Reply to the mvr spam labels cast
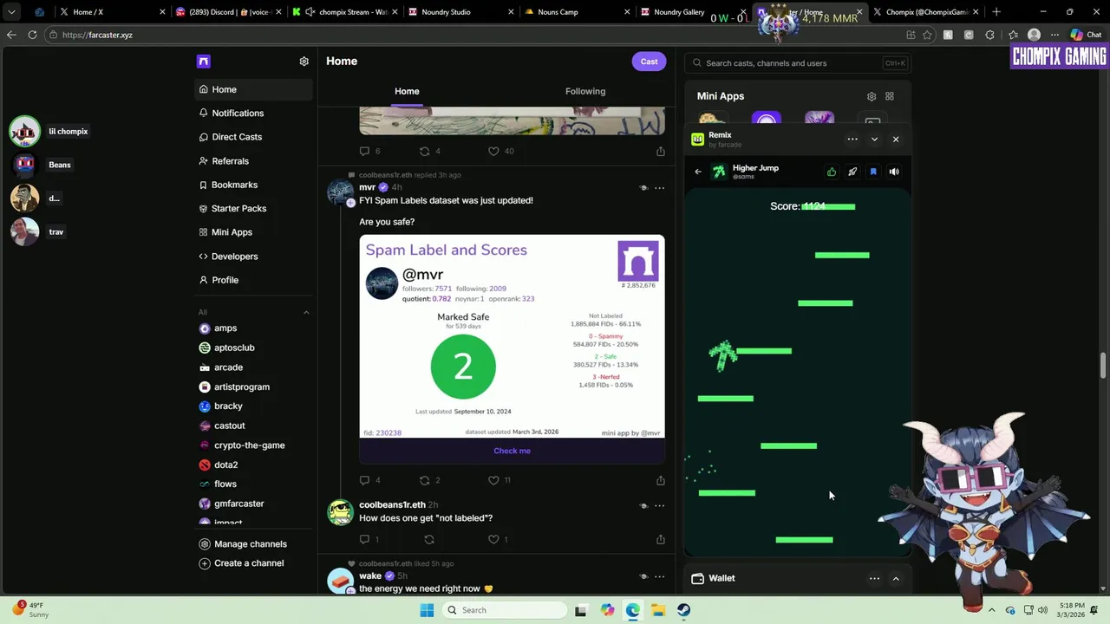The width and height of the screenshot is (1110, 624). click(x=364, y=480)
